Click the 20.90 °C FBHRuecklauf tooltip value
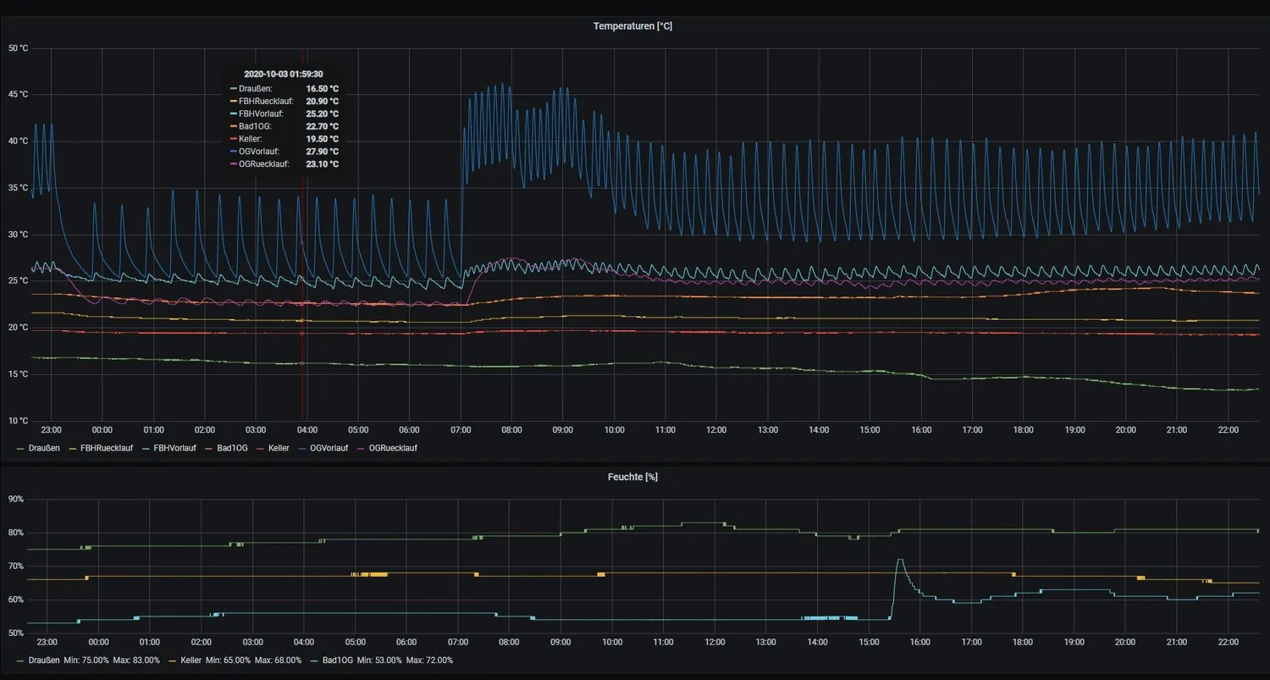The height and width of the screenshot is (680, 1270). tap(322, 101)
